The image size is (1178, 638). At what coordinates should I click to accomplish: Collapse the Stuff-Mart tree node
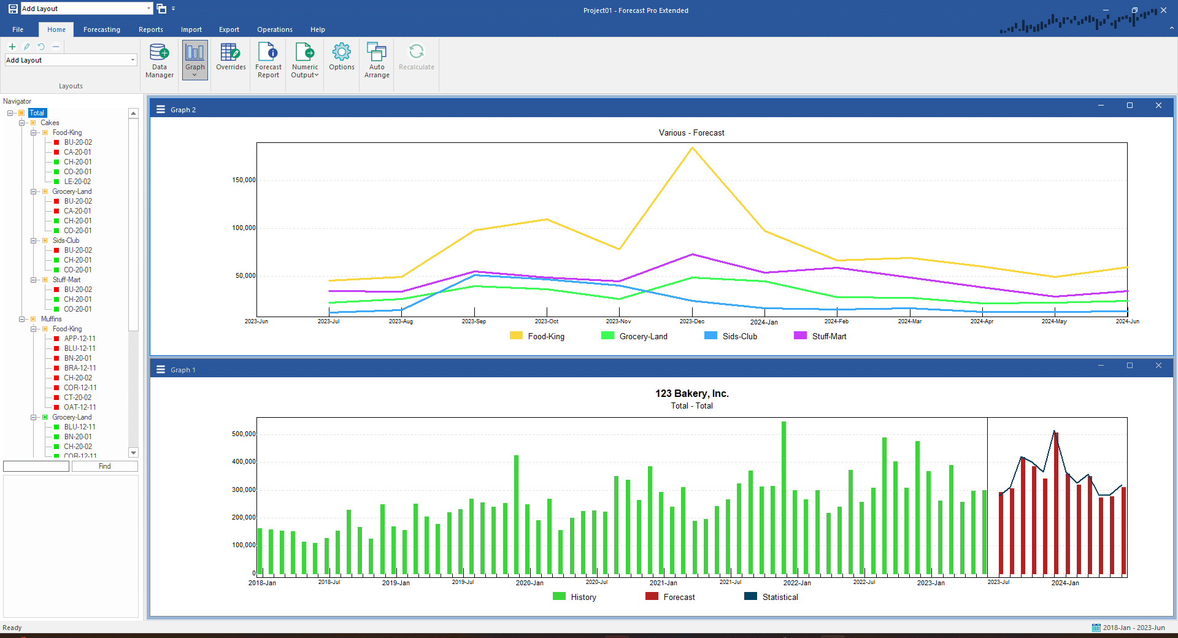[x=34, y=280]
